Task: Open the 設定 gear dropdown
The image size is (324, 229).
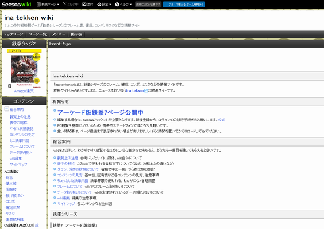Action: pyautogui.click(x=104, y=5)
